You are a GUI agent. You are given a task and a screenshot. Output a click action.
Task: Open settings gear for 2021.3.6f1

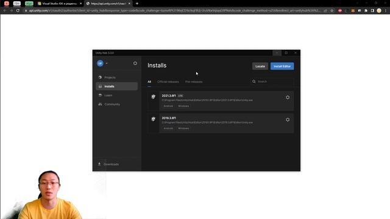288,97
